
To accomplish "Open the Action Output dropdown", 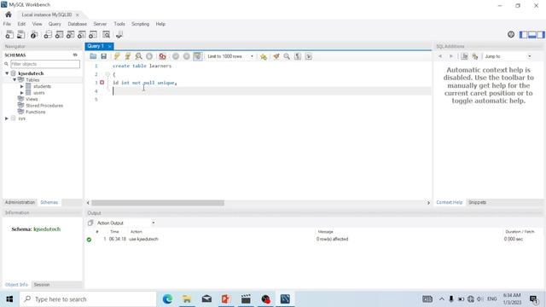I will tap(125, 223).
